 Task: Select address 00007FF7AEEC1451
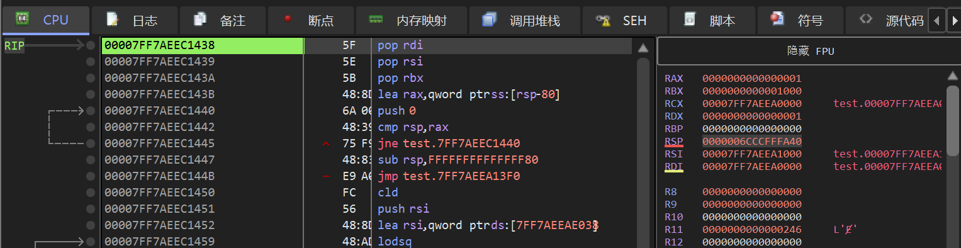pos(159,209)
